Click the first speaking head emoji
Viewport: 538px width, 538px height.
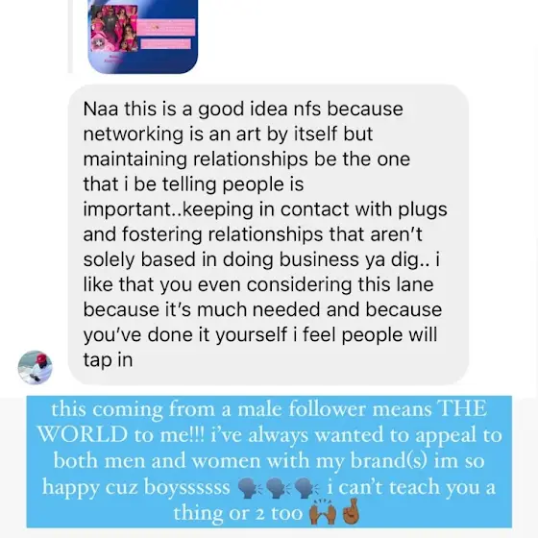[x=249, y=488]
